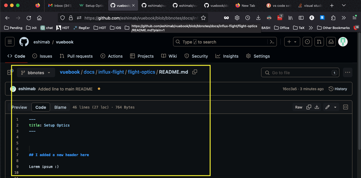The image size is (361, 178).
Task: Copy raw file contents icon
Action: click(309, 107)
